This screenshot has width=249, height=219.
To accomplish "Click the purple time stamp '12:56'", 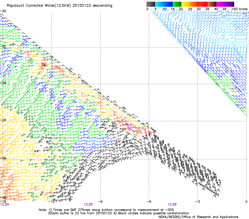I will pos(172,205).
